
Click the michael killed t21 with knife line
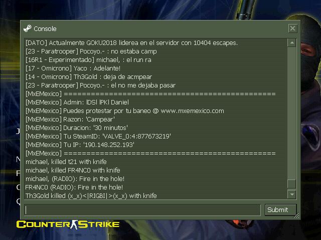tap(66, 162)
